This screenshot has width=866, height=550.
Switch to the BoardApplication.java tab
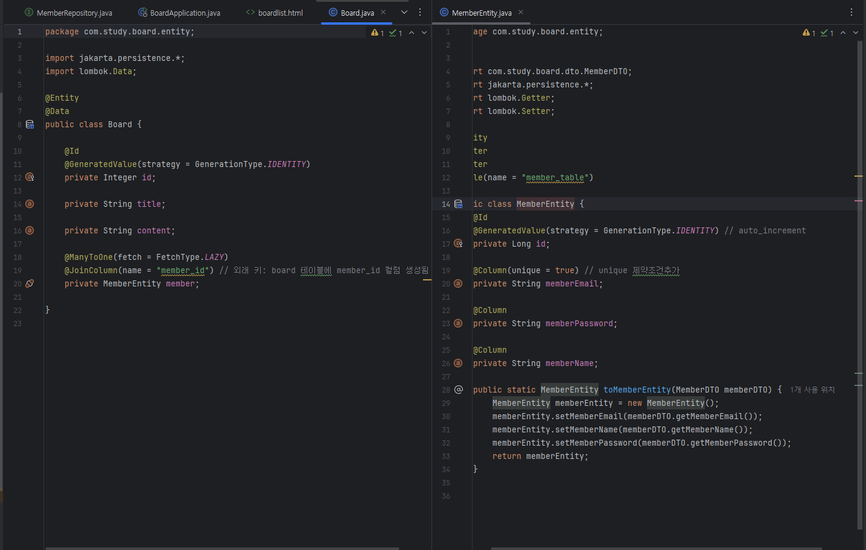[179, 13]
